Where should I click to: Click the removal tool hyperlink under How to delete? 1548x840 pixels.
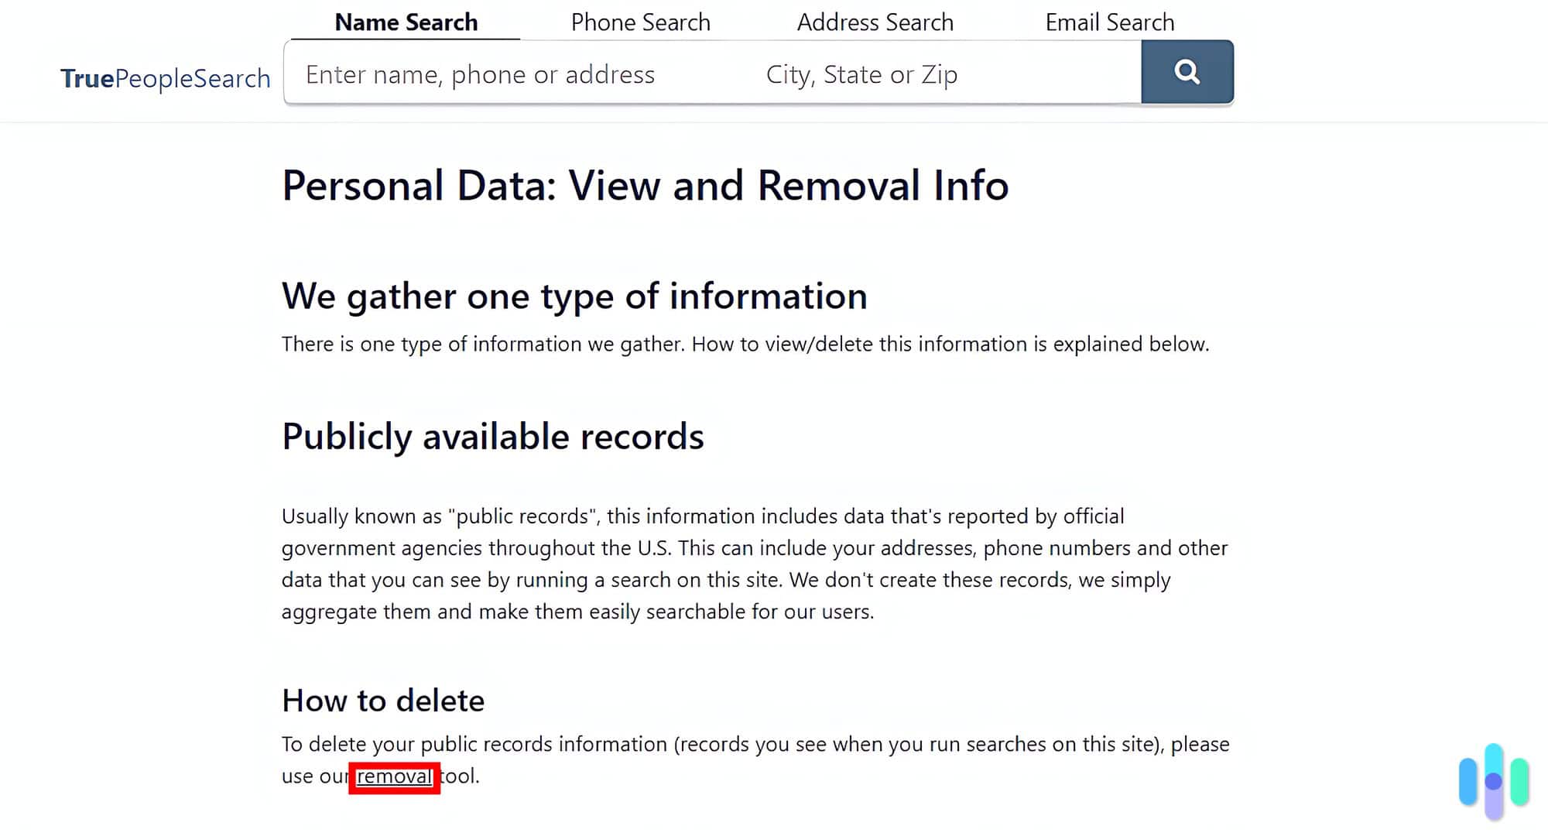point(395,777)
